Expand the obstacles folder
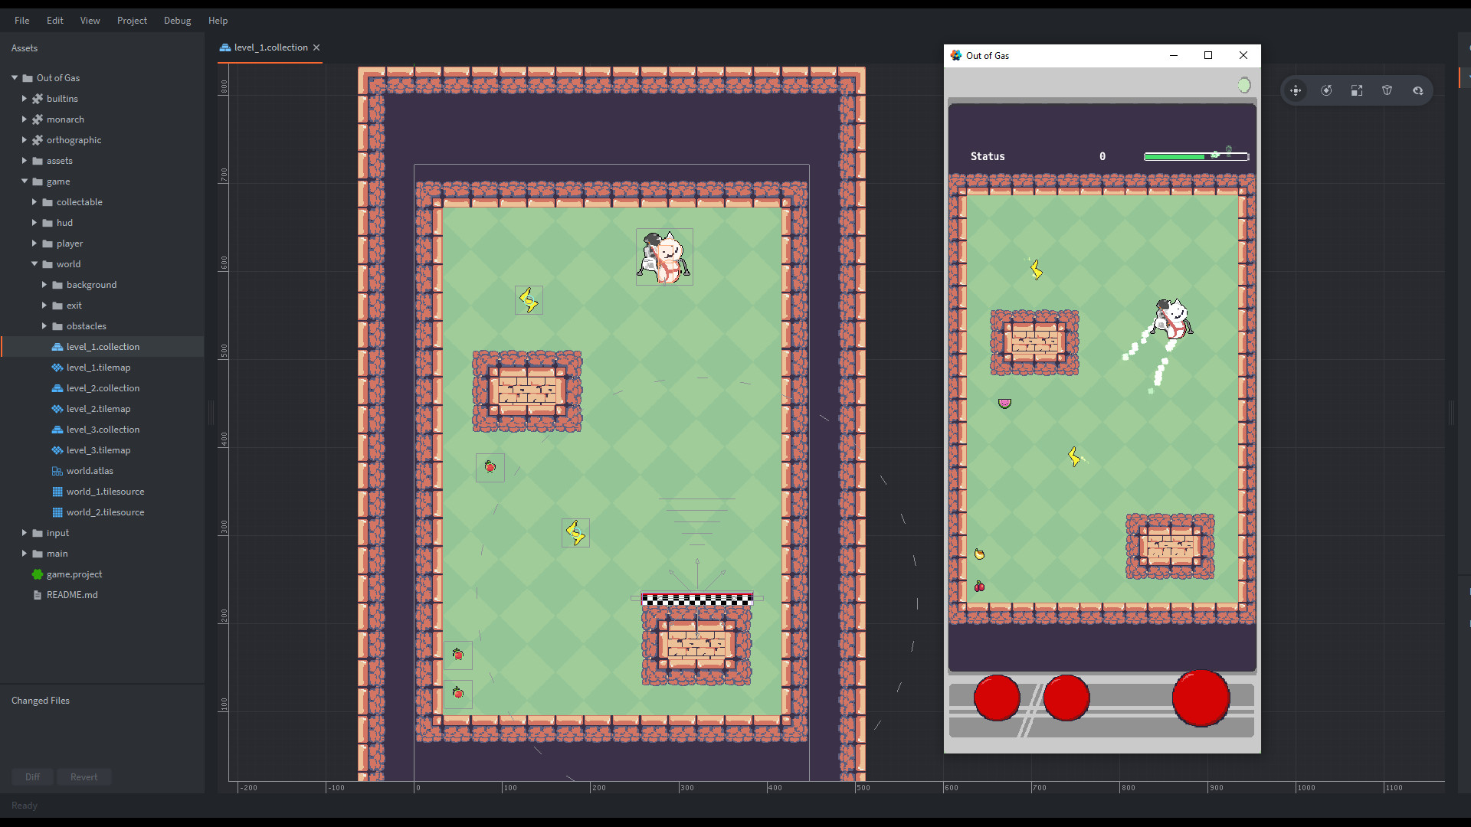This screenshot has height=827, width=1471. [44, 325]
